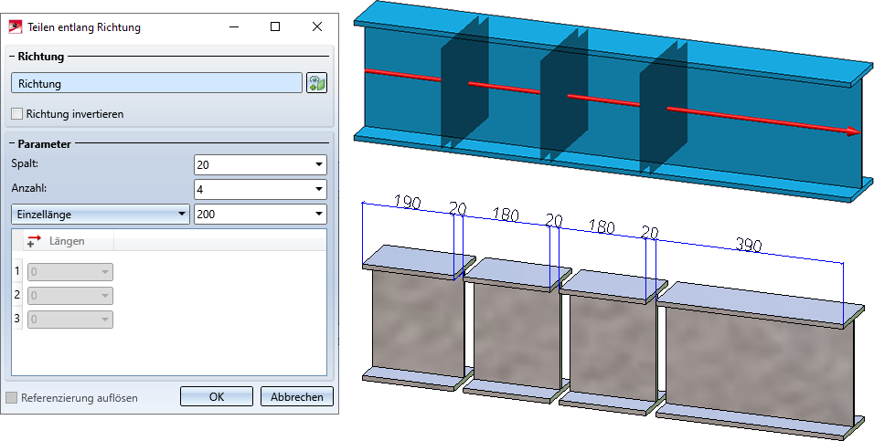Click the add Längen row icon

(x=34, y=240)
